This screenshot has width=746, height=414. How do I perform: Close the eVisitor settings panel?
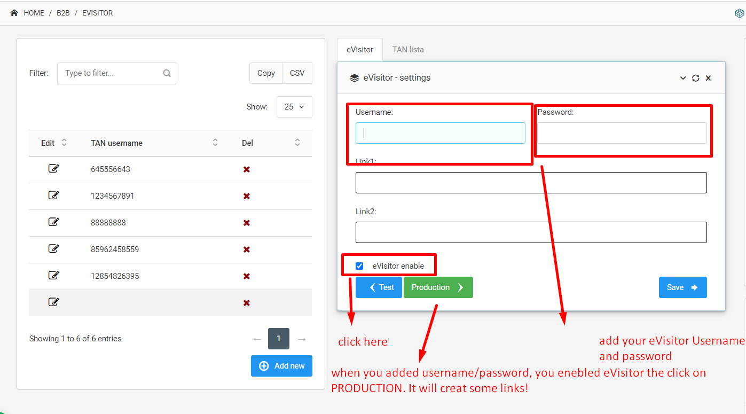tap(708, 78)
